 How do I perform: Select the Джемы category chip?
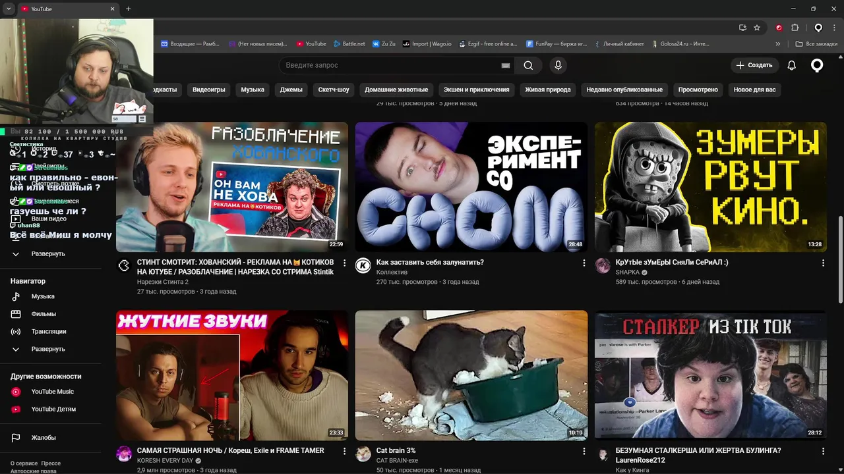tap(291, 90)
